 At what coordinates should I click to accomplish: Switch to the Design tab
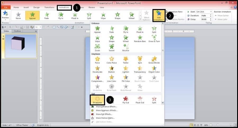click(37, 7)
